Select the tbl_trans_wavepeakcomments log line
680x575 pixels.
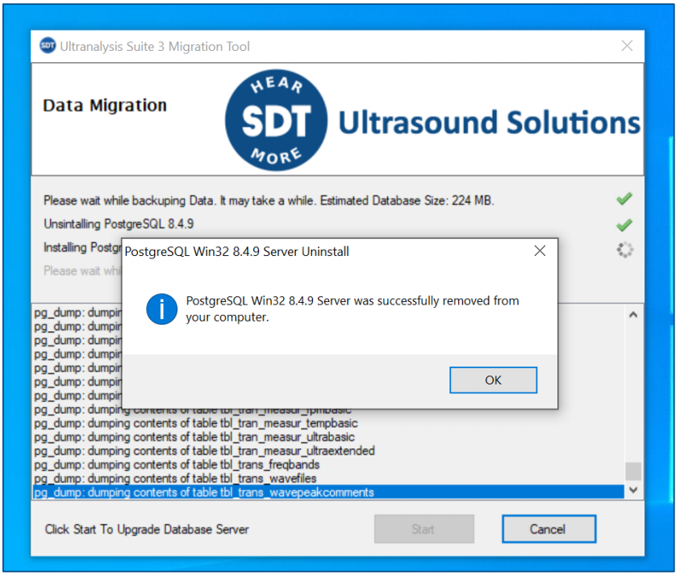click(204, 492)
